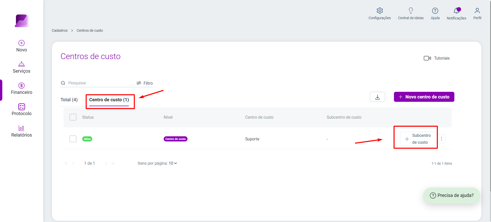Toggle the select-all checkbox in table header
Viewport: 491px width, 222px height.
tap(73, 117)
